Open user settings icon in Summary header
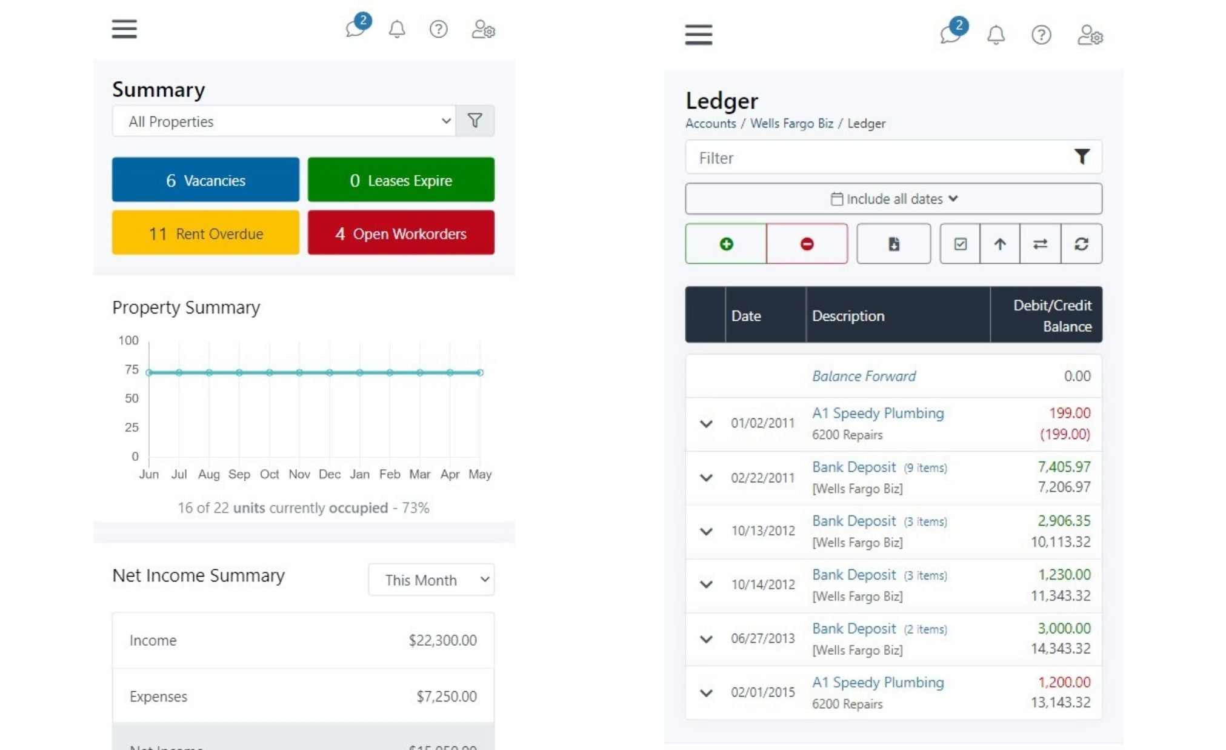1226x750 pixels. (483, 29)
